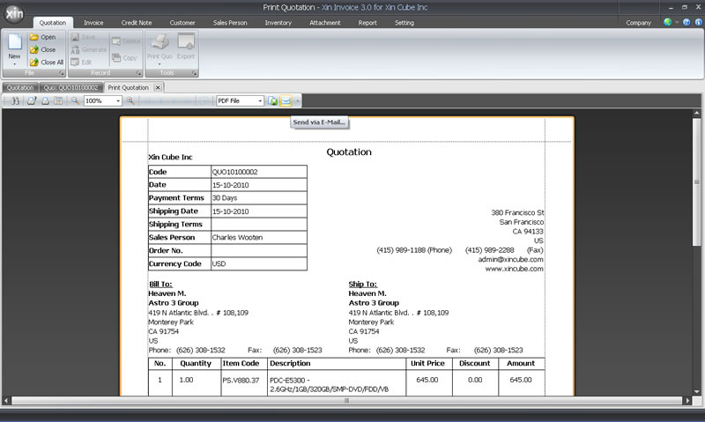The height and width of the screenshot is (422, 705).
Task: Switch to the Quo: QUO10100002 document tab
Action: [70, 87]
